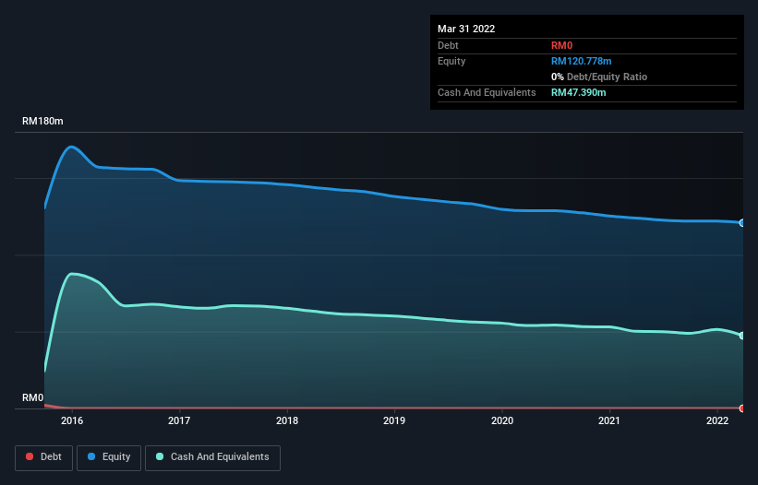Screen dimensions: 758x485
Task: Click the RM47.390m cash value
Action: tap(578, 92)
